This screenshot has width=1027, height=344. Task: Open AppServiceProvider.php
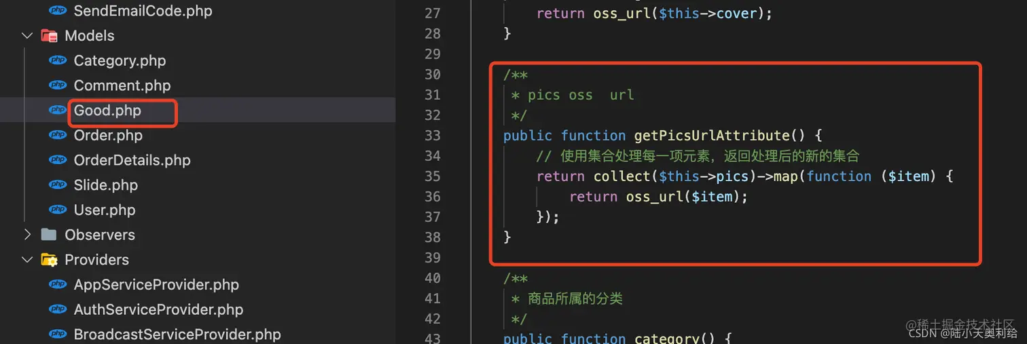pyautogui.click(x=156, y=284)
